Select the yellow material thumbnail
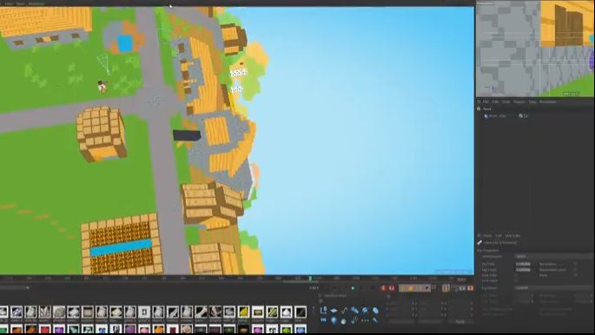 point(243,312)
